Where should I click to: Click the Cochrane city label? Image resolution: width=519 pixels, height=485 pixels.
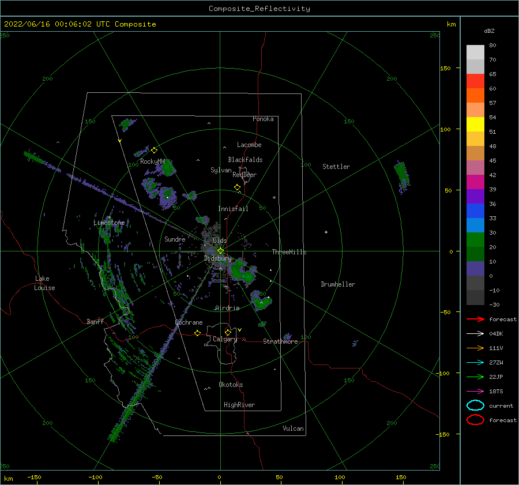point(189,322)
